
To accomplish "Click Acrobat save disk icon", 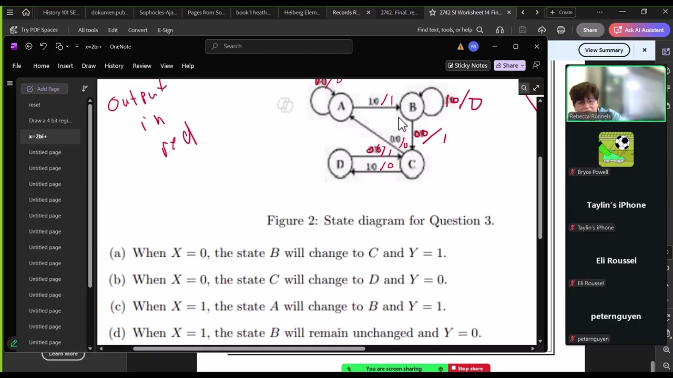I will click(x=523, y=30).
